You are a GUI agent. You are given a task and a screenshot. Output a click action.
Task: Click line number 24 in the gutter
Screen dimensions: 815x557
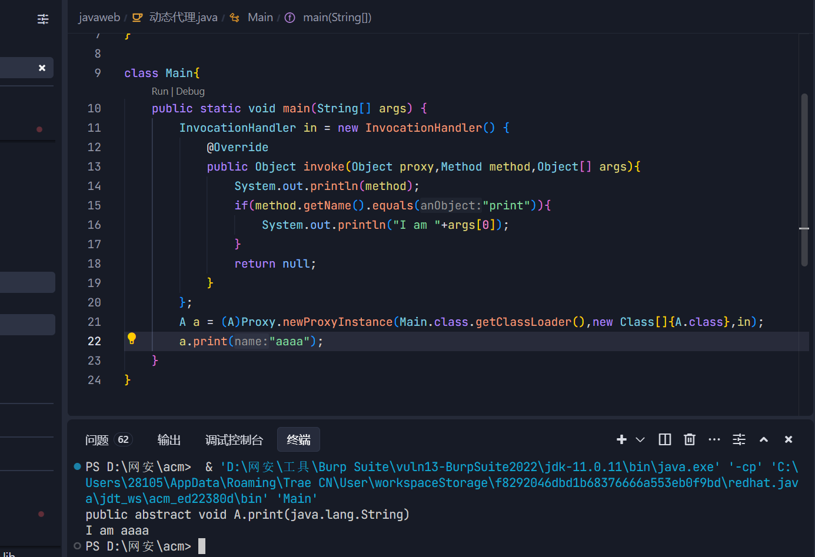(x=94, y=380)
